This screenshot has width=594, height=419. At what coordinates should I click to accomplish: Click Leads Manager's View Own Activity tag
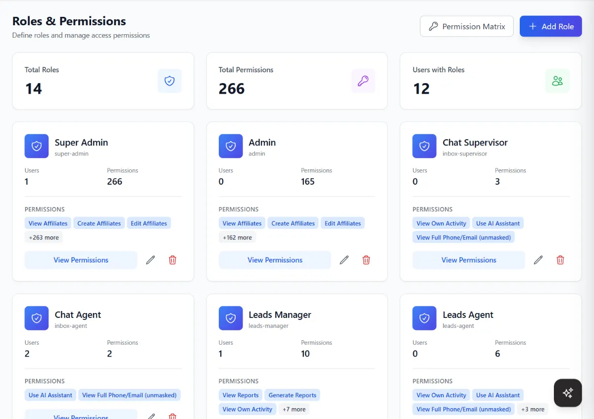tap(247, 409)
